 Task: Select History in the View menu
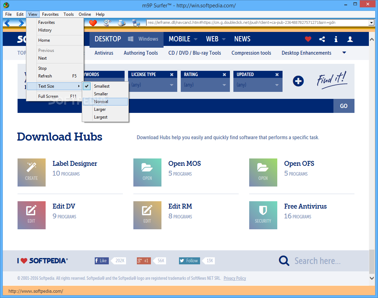55,30
